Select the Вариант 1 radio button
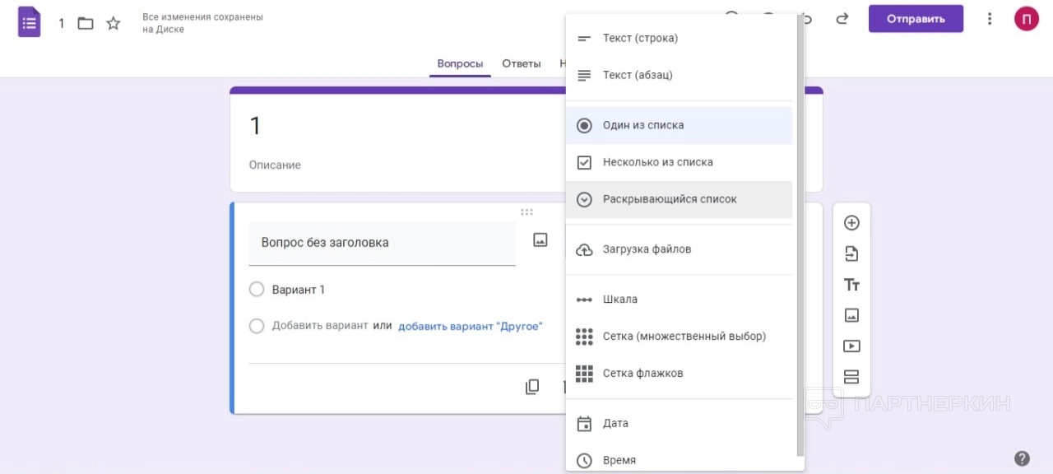Image resolution: width=1053 pixels, height=474 pixels. [x=257, y=290]
